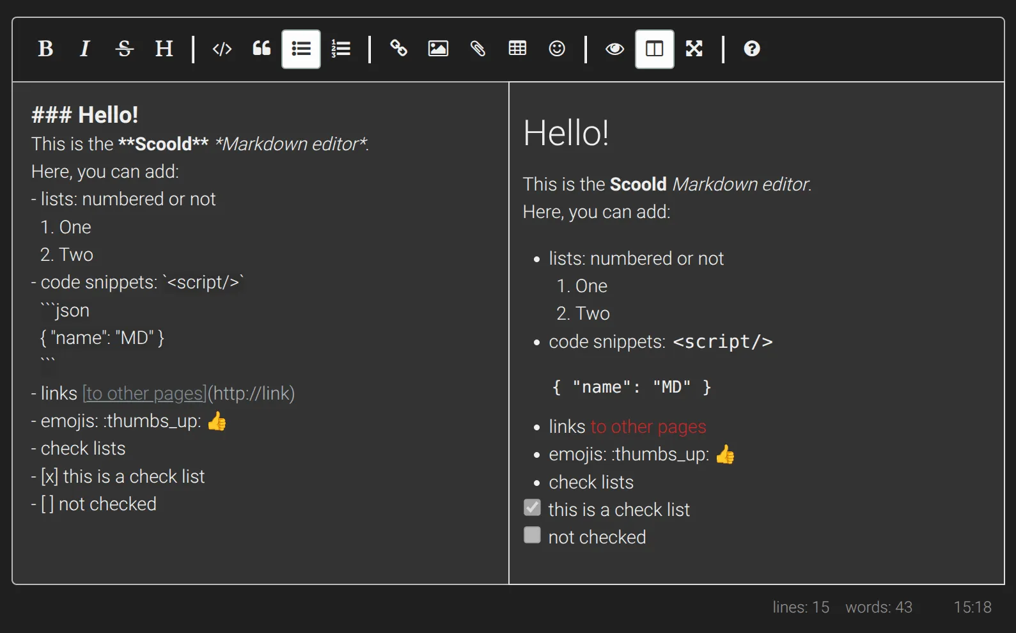Screen dimensions: 1016x633
Task: Click the '15:18' cursor position indicator
Action: coord(973,607)
